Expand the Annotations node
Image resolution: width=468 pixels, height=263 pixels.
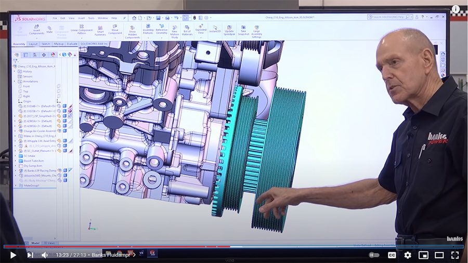point(15,81)
